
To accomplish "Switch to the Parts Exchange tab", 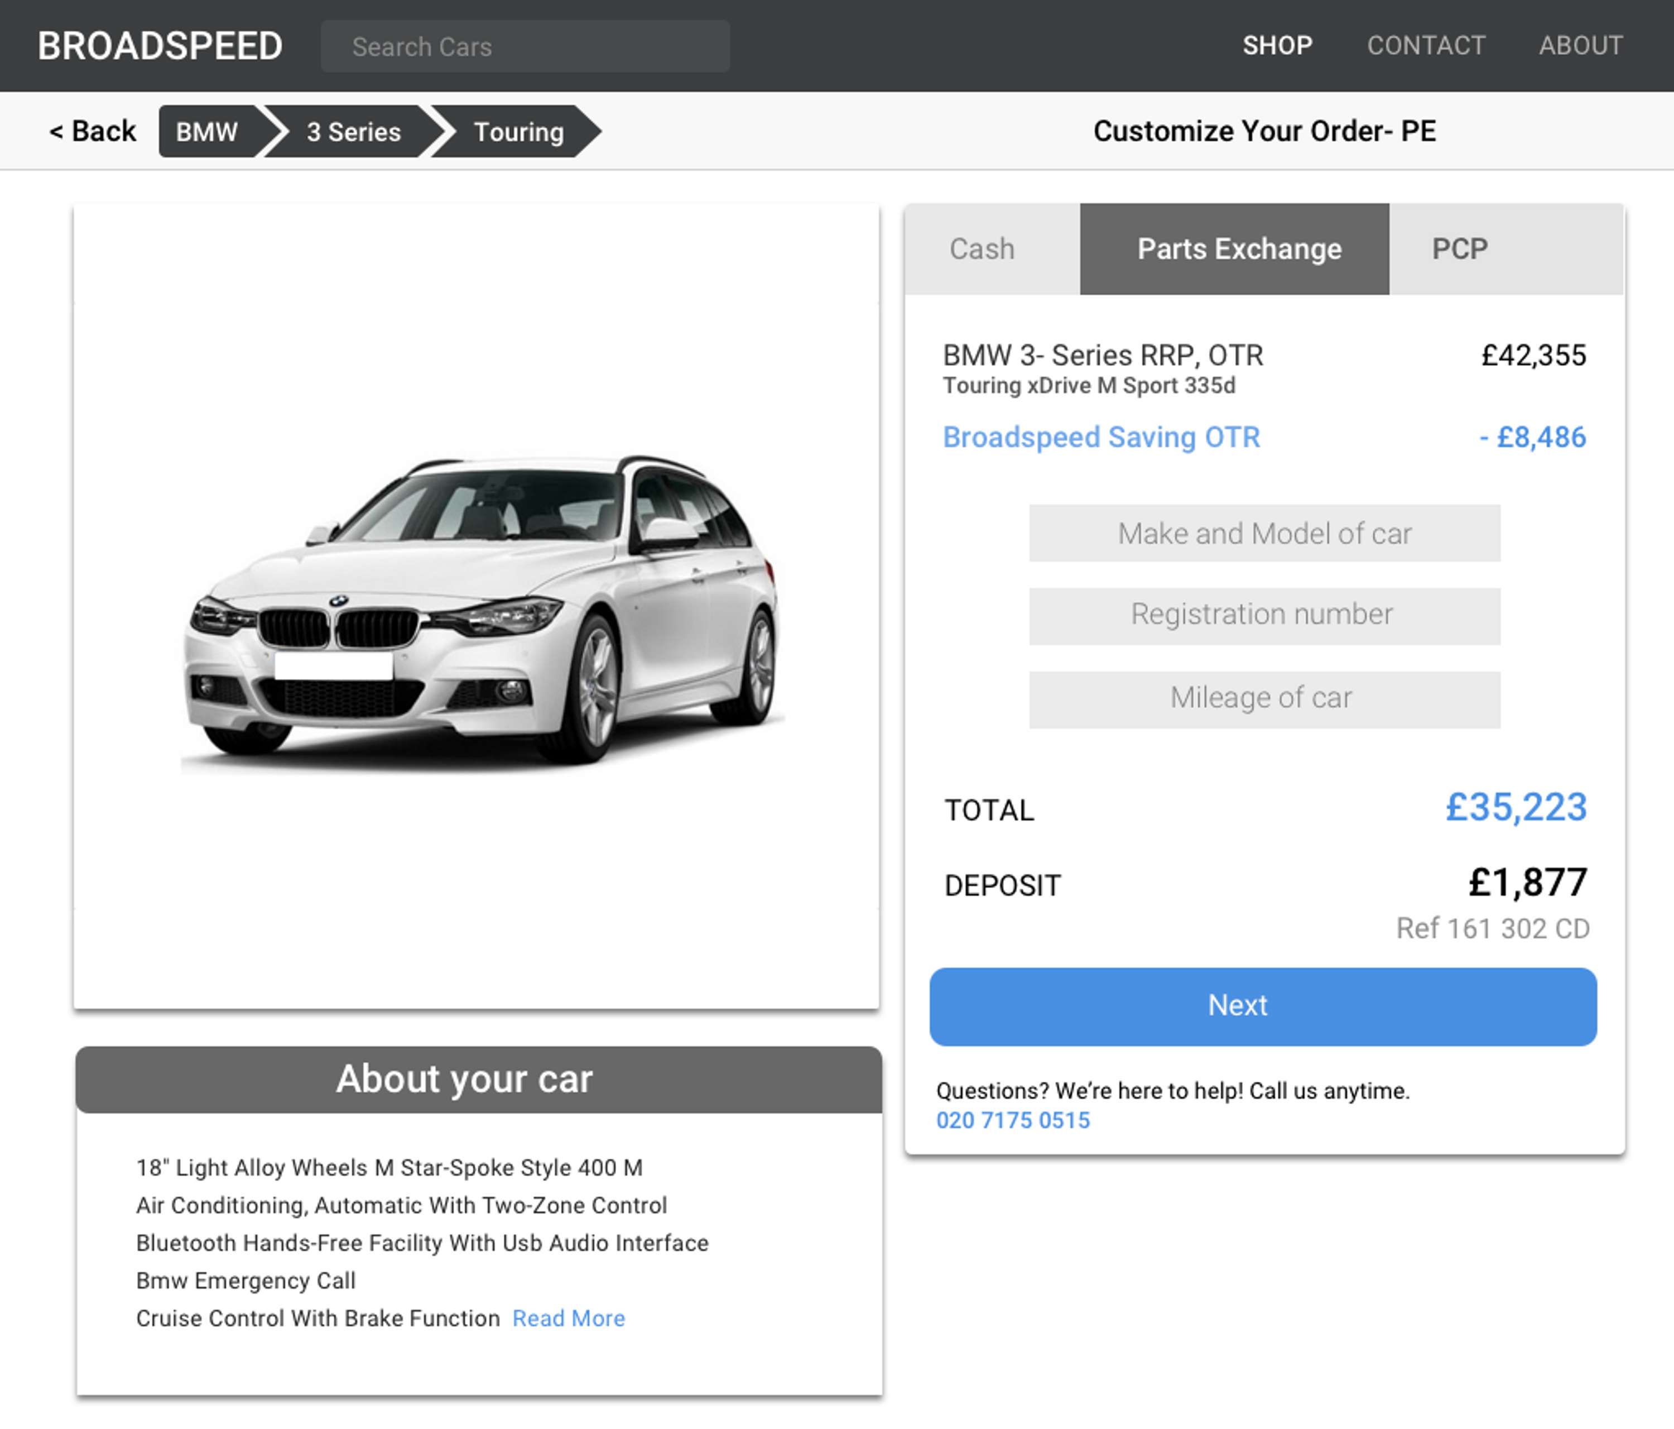I will (1234, 249).
